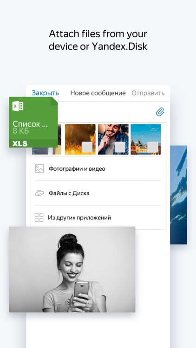
Task: Click the four-squares apps grid icon
Action: pyautogui.click(x=39, y=218)
